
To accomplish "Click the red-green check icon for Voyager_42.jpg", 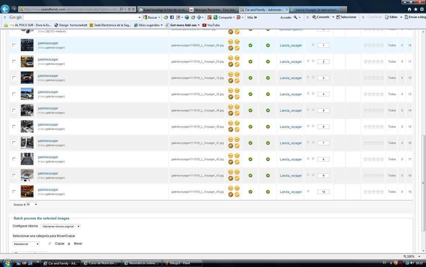I will (x=230, y=162).
